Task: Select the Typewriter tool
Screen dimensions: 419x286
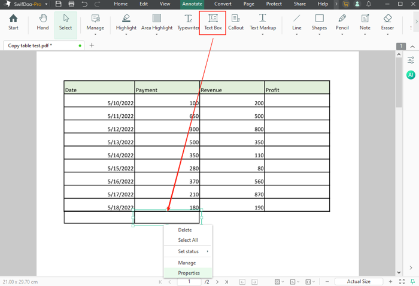Action: [188, 22]
